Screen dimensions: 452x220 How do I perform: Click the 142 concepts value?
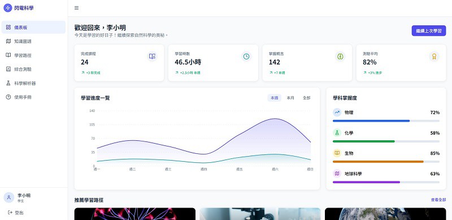(275, 62)
